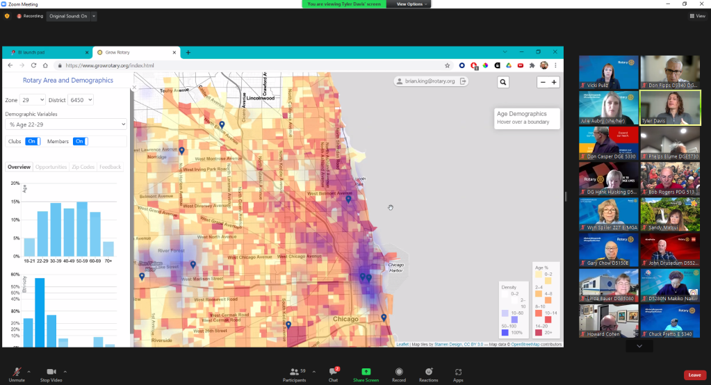The width and height of the screenshot is (711, 385).
Task: Toggle the Members switch off
Action: pos(80,141)
